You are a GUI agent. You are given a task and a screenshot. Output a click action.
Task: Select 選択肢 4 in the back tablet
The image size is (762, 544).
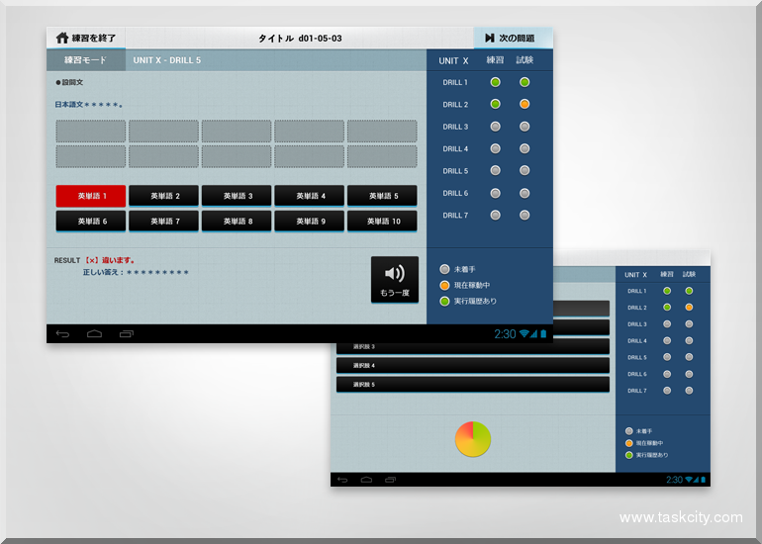(x=472, y=366)
